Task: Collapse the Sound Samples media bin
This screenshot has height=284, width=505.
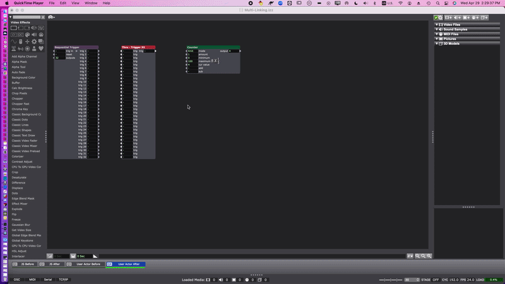Action: [437, 29]
